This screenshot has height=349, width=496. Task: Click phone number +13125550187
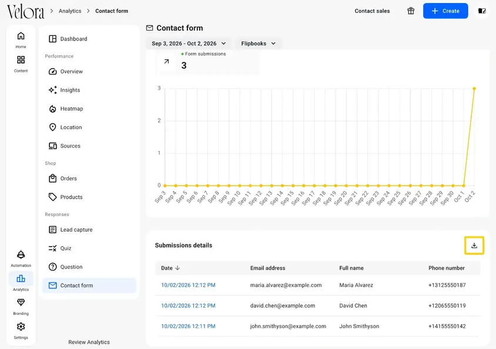coord(447,285)
